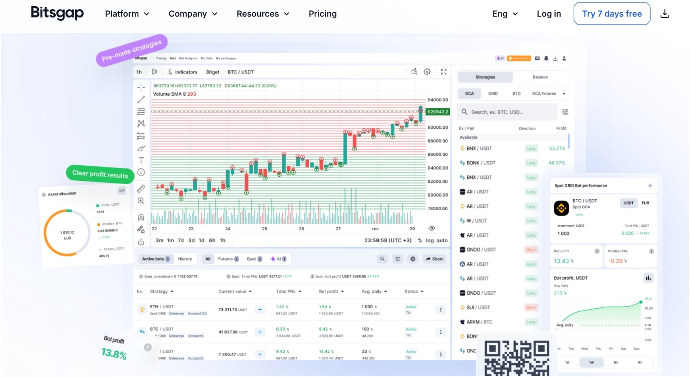The image size is (690, 377).
Task: Select the zoom tool in the chart toolbar
Action: click(x=141, y=201)
